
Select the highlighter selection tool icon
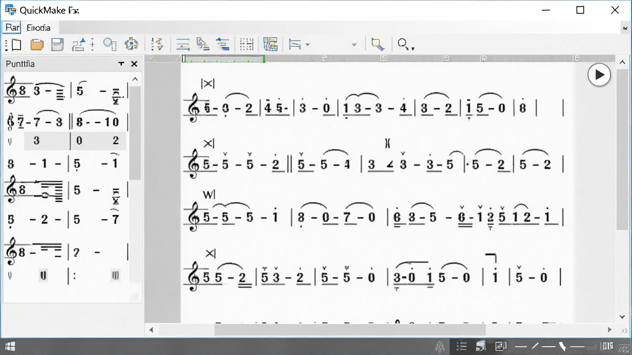click(x=377, y=44)
